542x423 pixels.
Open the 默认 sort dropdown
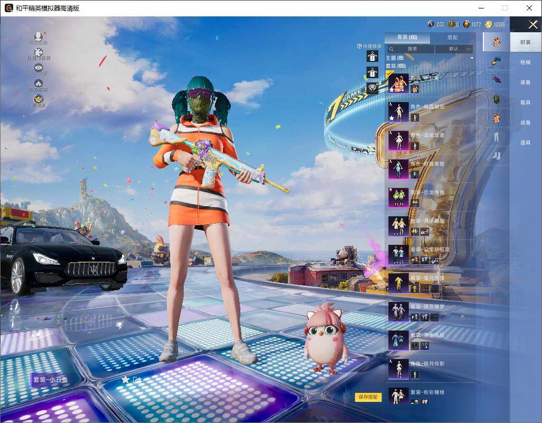click(454, 49)
